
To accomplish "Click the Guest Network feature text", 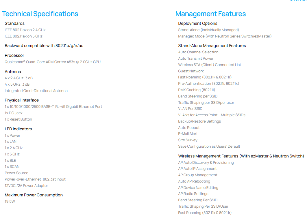I will pos(191,71).
